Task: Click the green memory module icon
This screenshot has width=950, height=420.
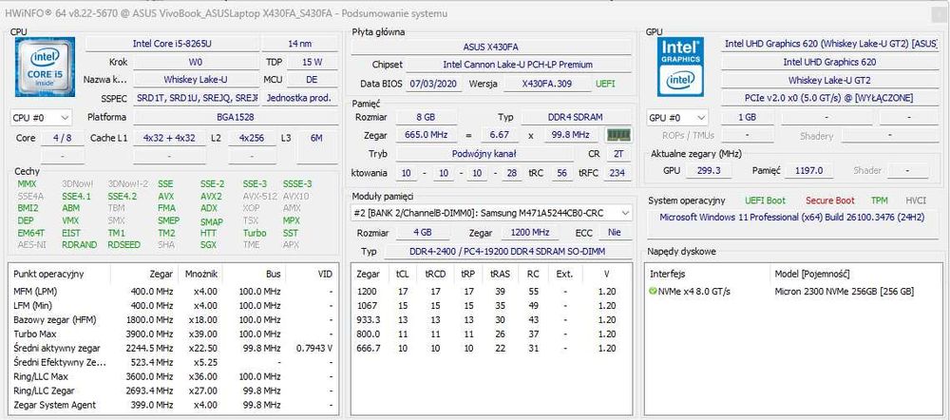Action: click(618, 135)
